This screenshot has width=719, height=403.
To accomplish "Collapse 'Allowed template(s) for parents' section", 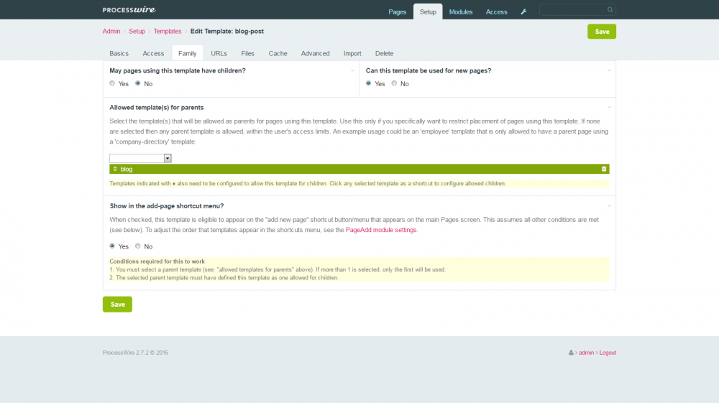I will pyautogui.click(x=610, y=107).
